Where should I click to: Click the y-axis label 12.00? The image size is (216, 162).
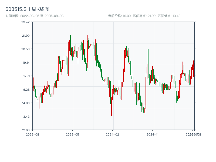[x=26, y=130]
